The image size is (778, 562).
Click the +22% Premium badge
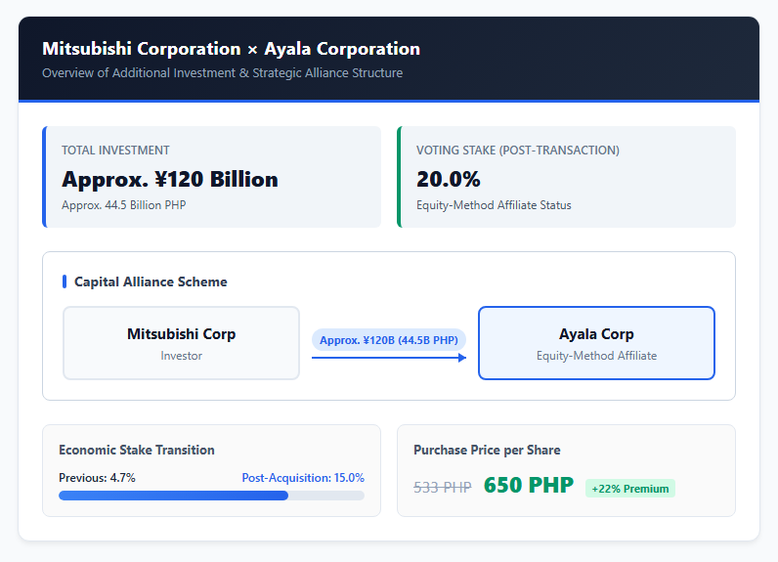pyautogui.click(x=630, y=489)
